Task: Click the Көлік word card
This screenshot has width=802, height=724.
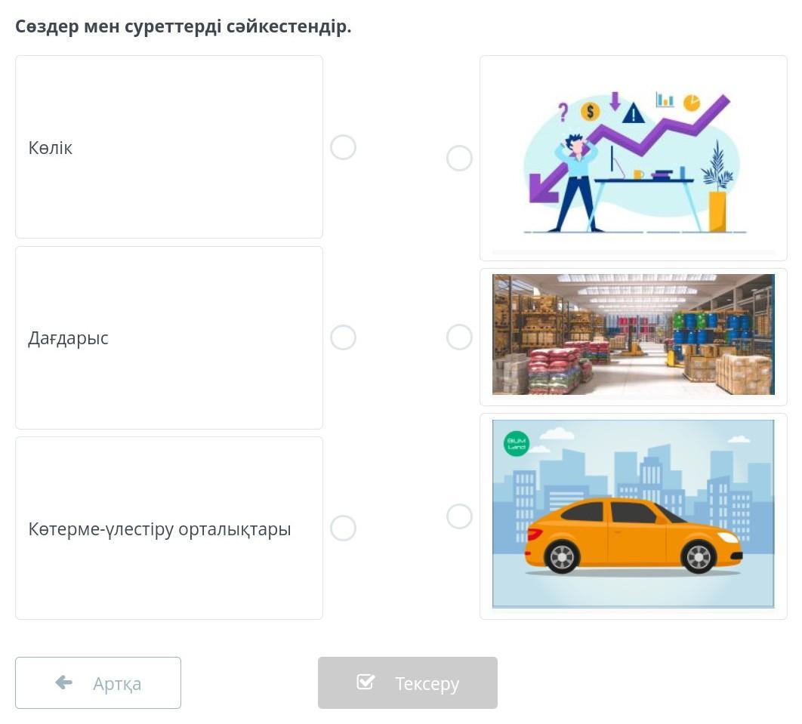Action: (x=169, y=146)
